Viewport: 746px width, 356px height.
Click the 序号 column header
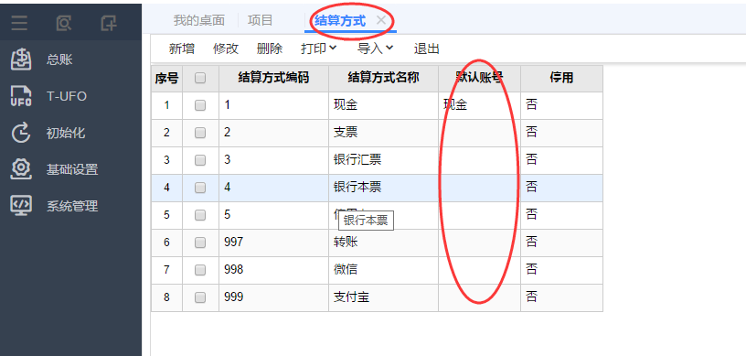tap(166, 78)
